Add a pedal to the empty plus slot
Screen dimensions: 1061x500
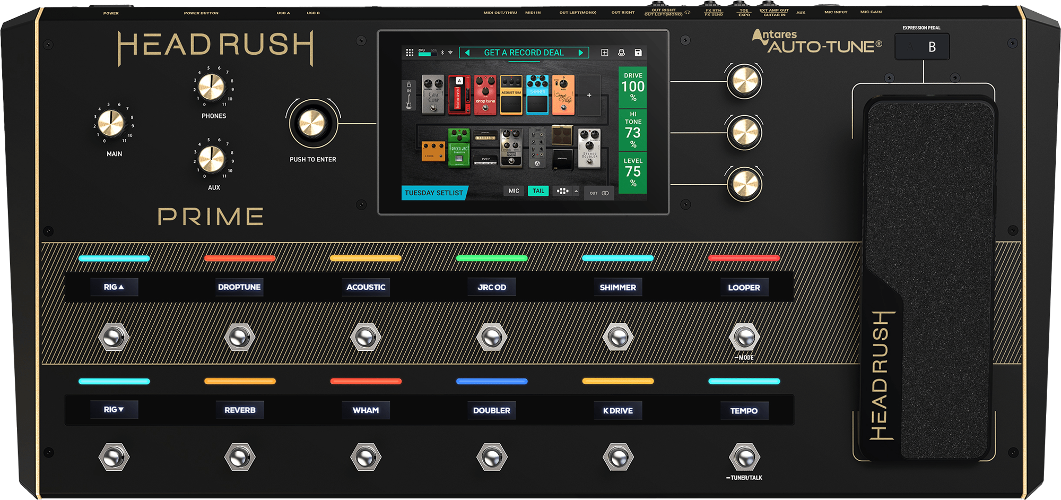589,95
